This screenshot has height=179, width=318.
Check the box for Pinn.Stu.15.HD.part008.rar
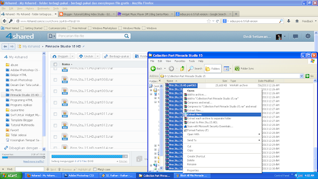tap(55, 80)
